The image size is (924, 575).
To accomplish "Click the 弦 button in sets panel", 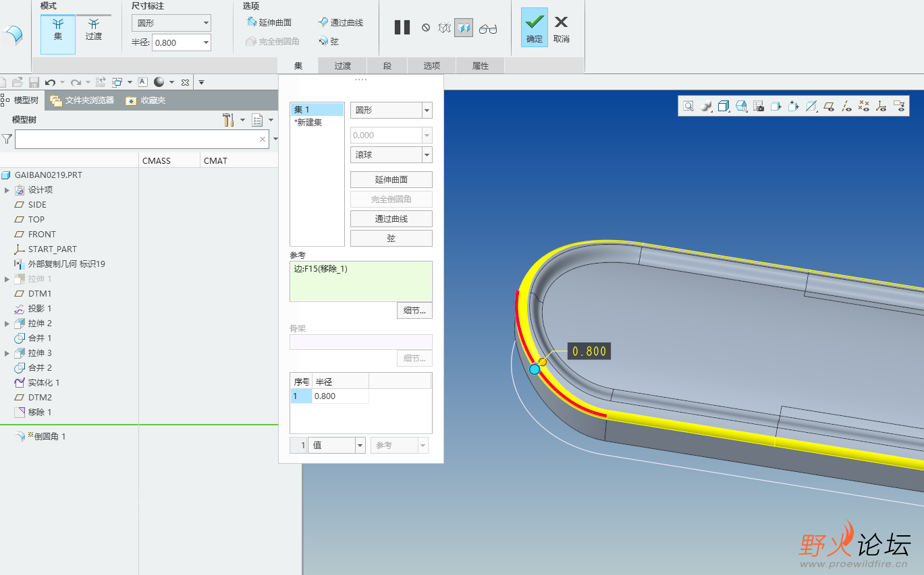I will point(391,239).
